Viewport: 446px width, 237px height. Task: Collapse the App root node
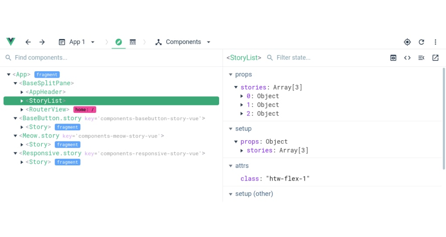click(9, 75)
